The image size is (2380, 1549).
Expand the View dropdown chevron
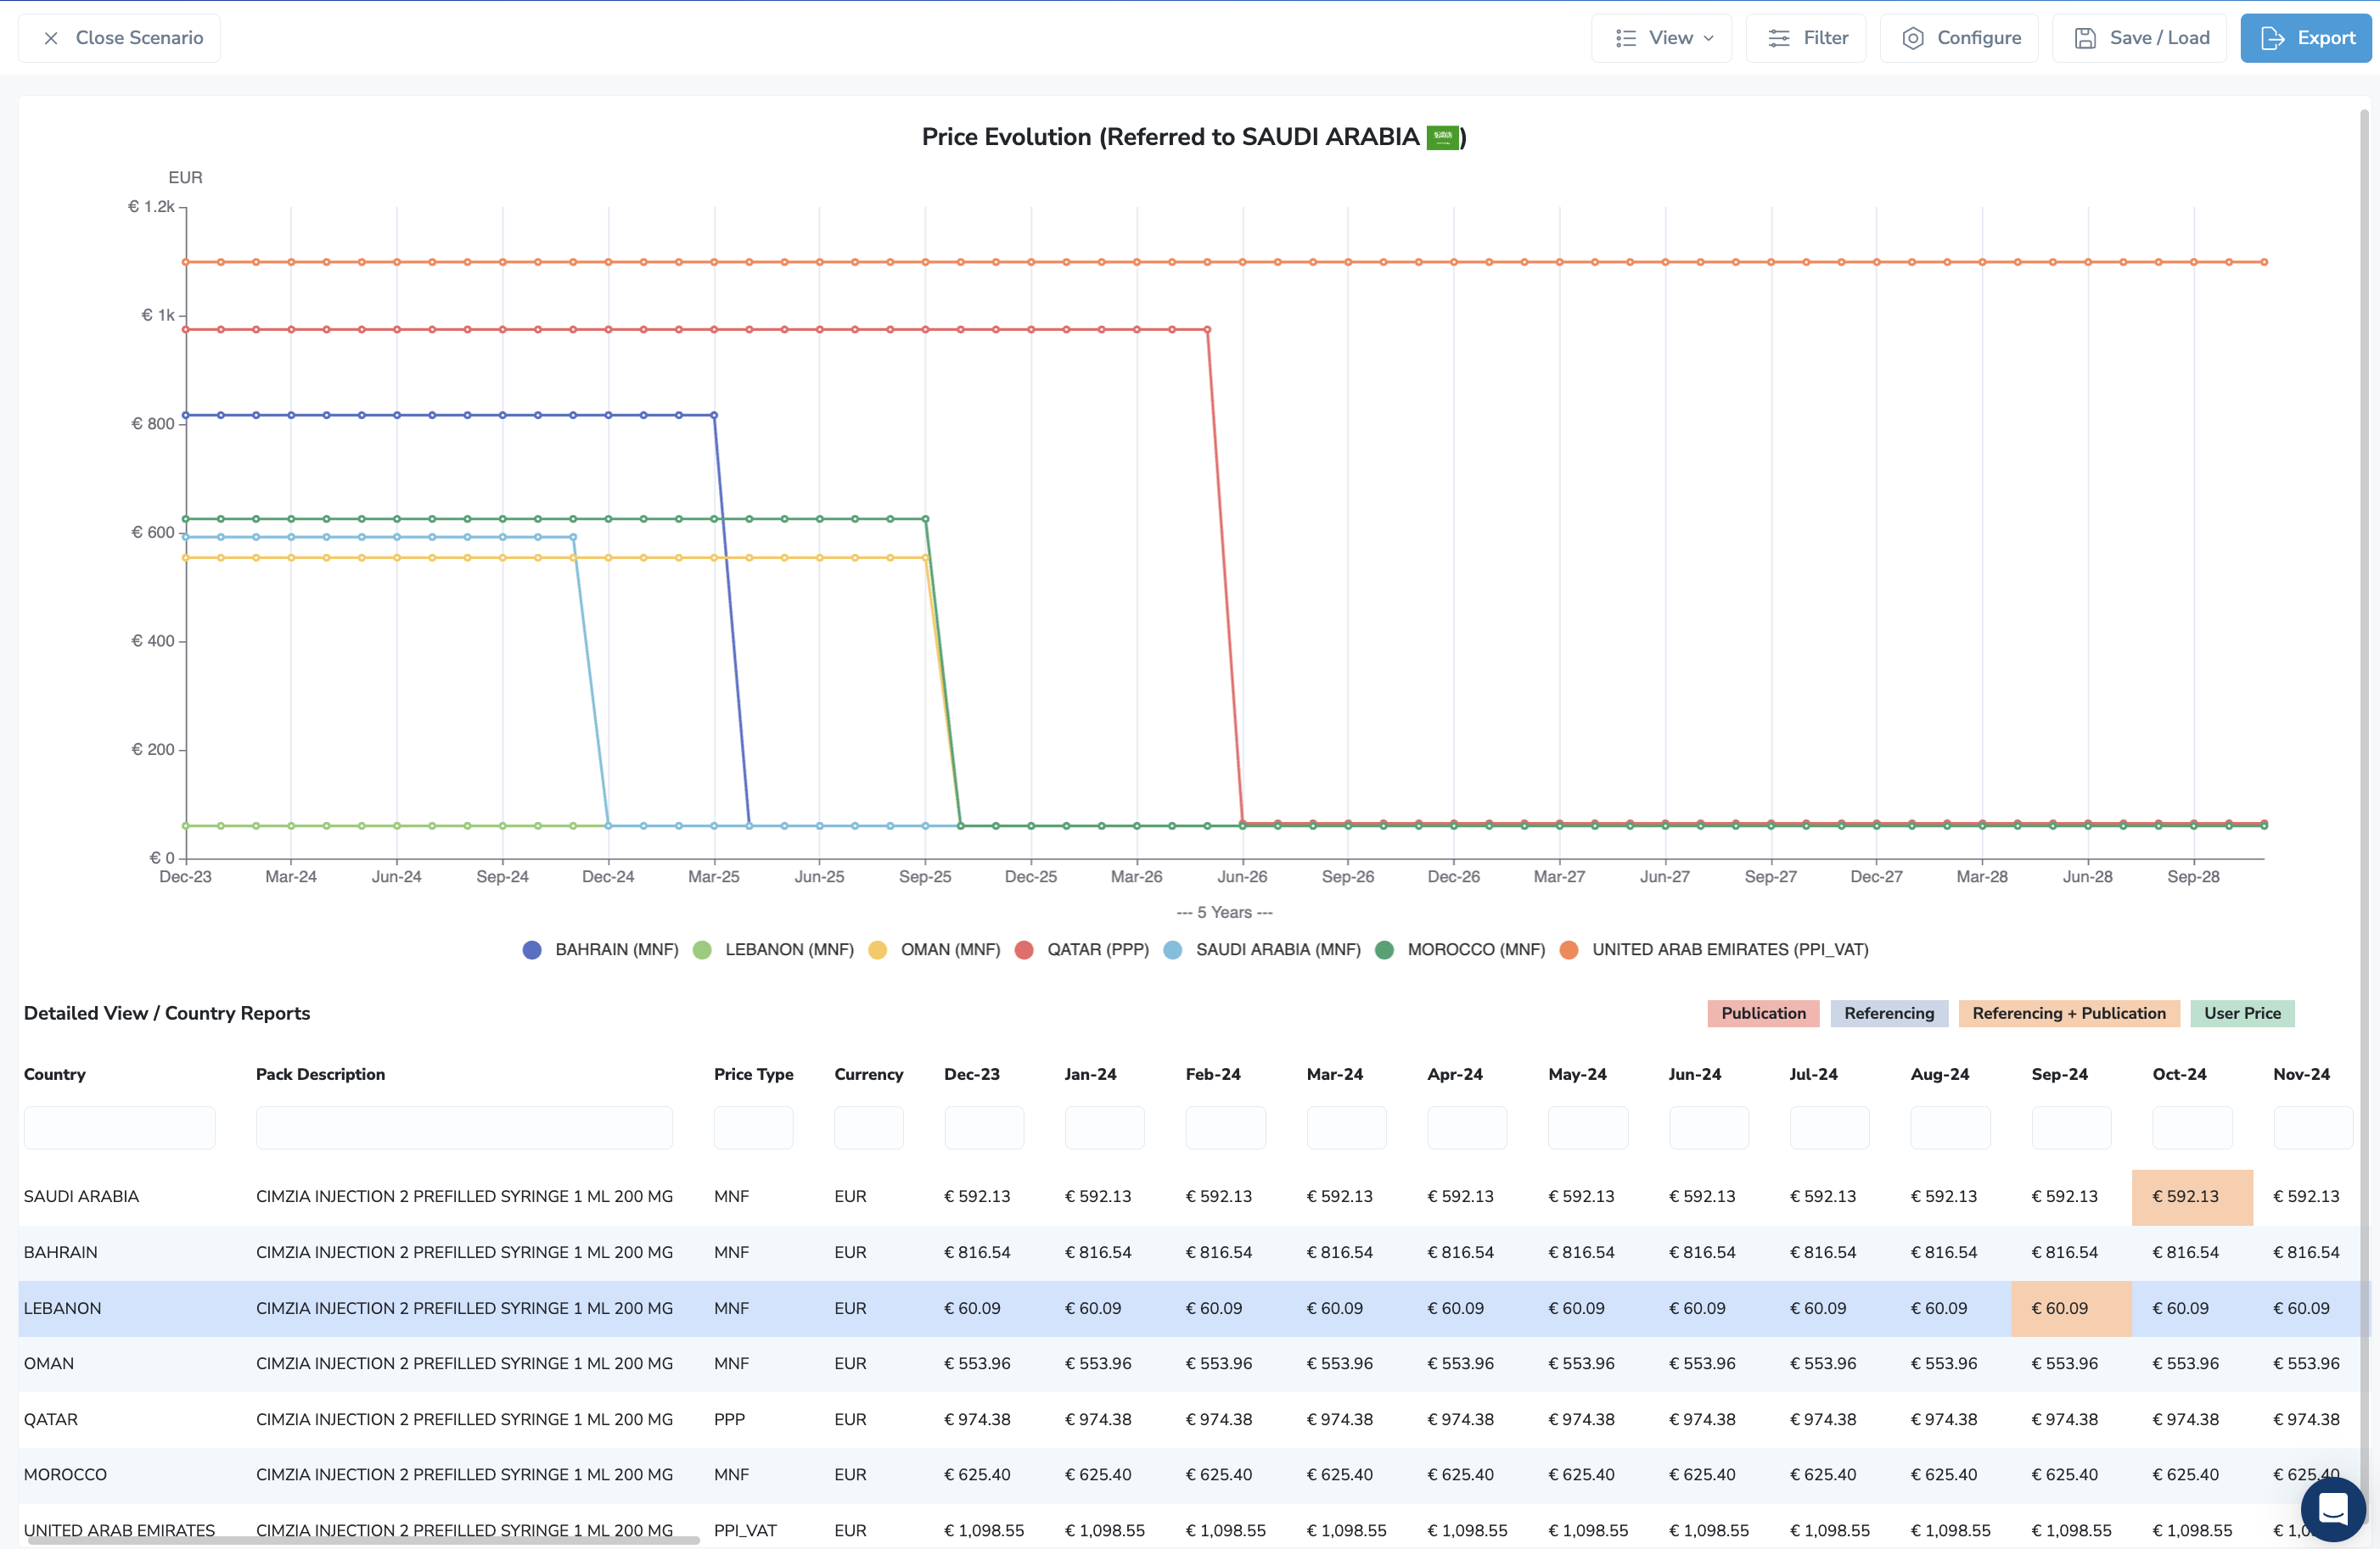click(x=1709, y=38)
